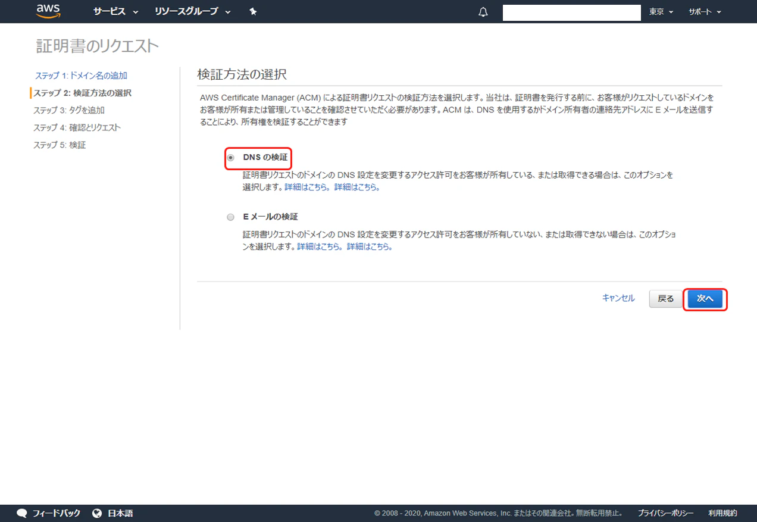Viewport: 757px width, 522px height.
Task: Click the 証明書のリクエスト page title
Action: pyautogui.click(x=98, y=46)
